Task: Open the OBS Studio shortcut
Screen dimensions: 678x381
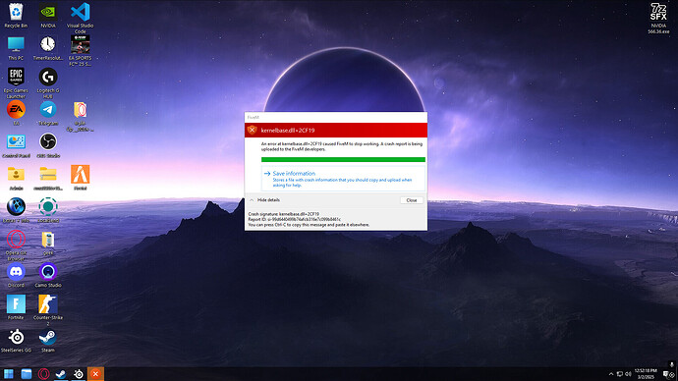Action: 48,145
